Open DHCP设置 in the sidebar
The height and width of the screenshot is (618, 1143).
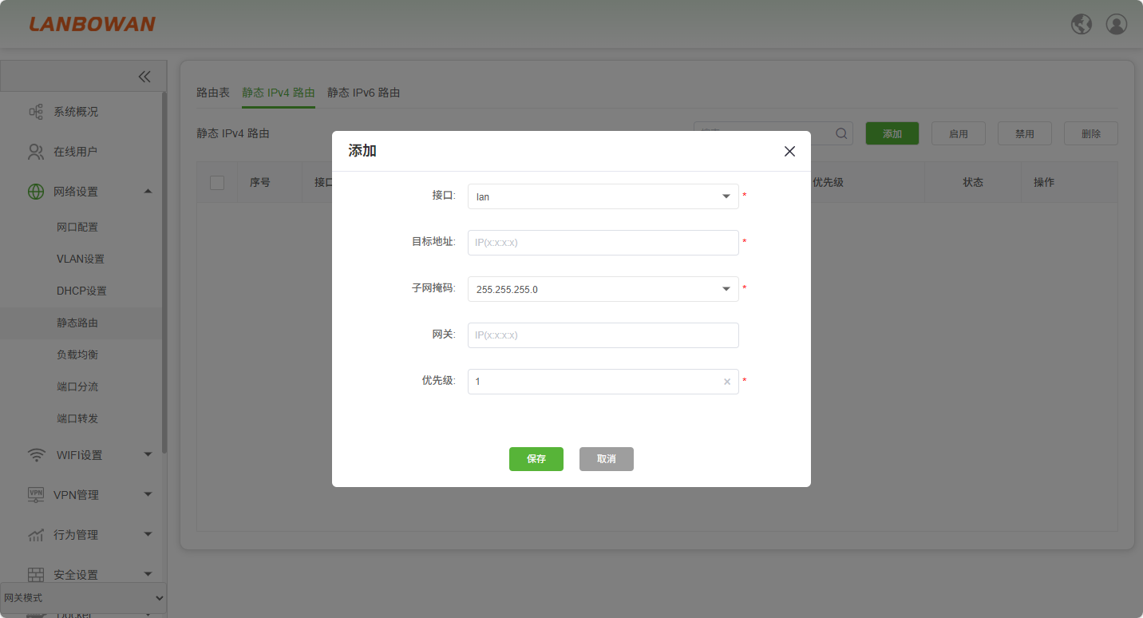81,291
